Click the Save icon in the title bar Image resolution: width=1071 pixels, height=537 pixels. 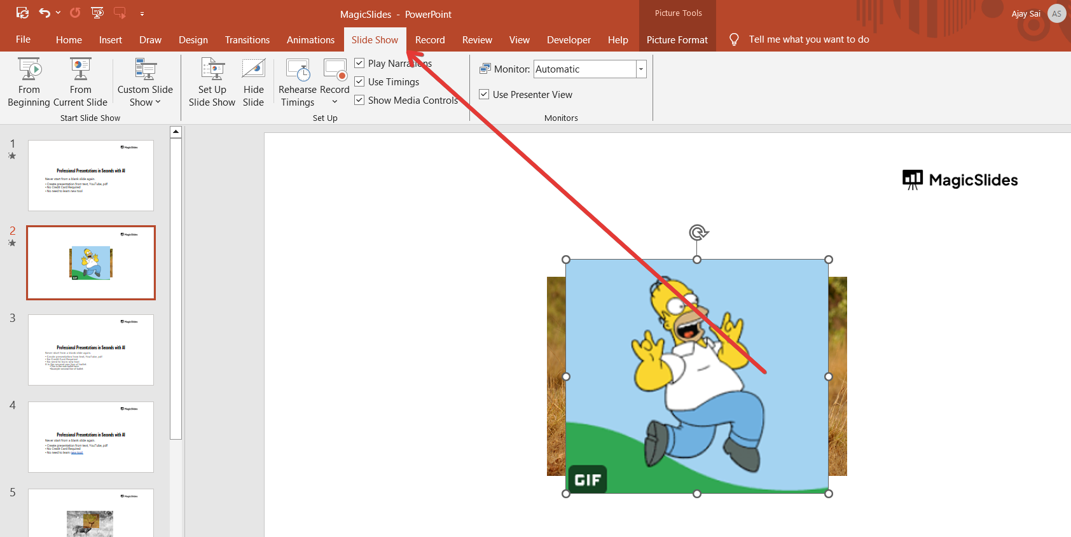click(22, 13)
